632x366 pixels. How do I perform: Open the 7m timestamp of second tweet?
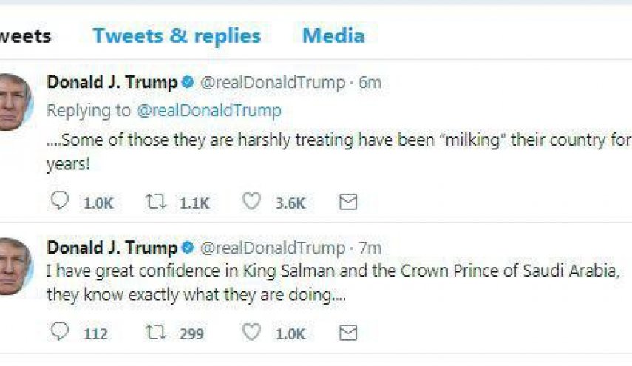370,248
